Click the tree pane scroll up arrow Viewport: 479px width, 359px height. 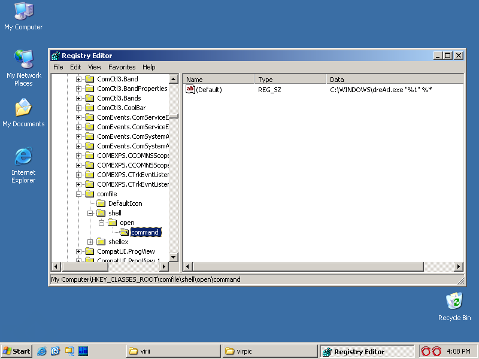(174, 79)
